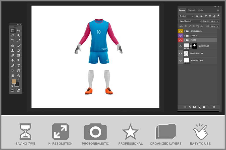
Task: Activate the Hand tool
Action: pyautogui.click(x=13, y=76)
